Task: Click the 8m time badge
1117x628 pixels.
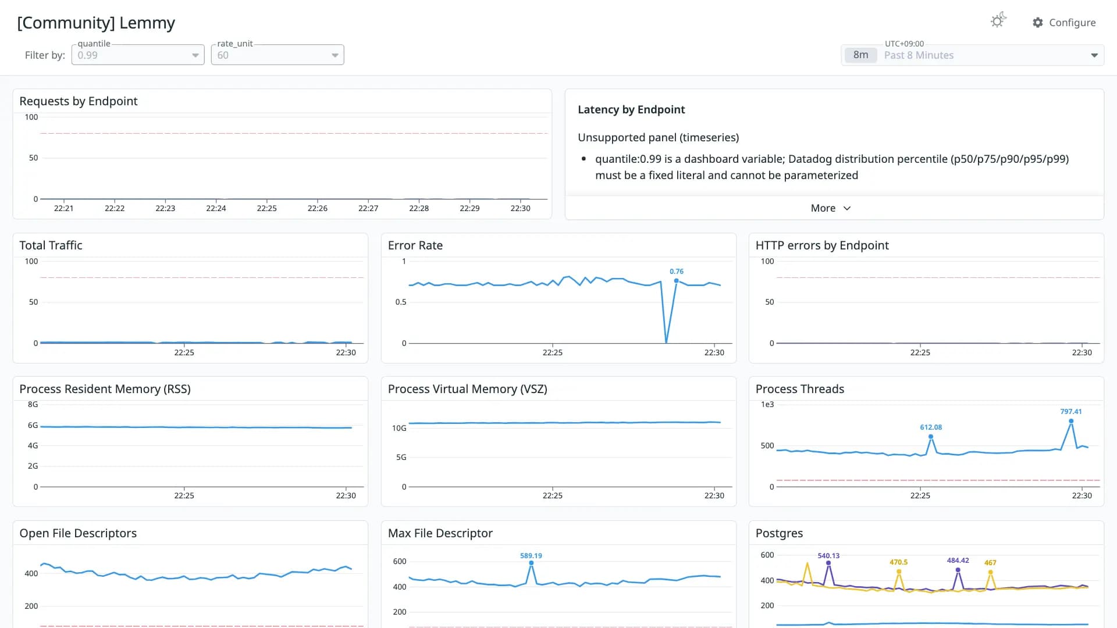Action: point(860,55)
